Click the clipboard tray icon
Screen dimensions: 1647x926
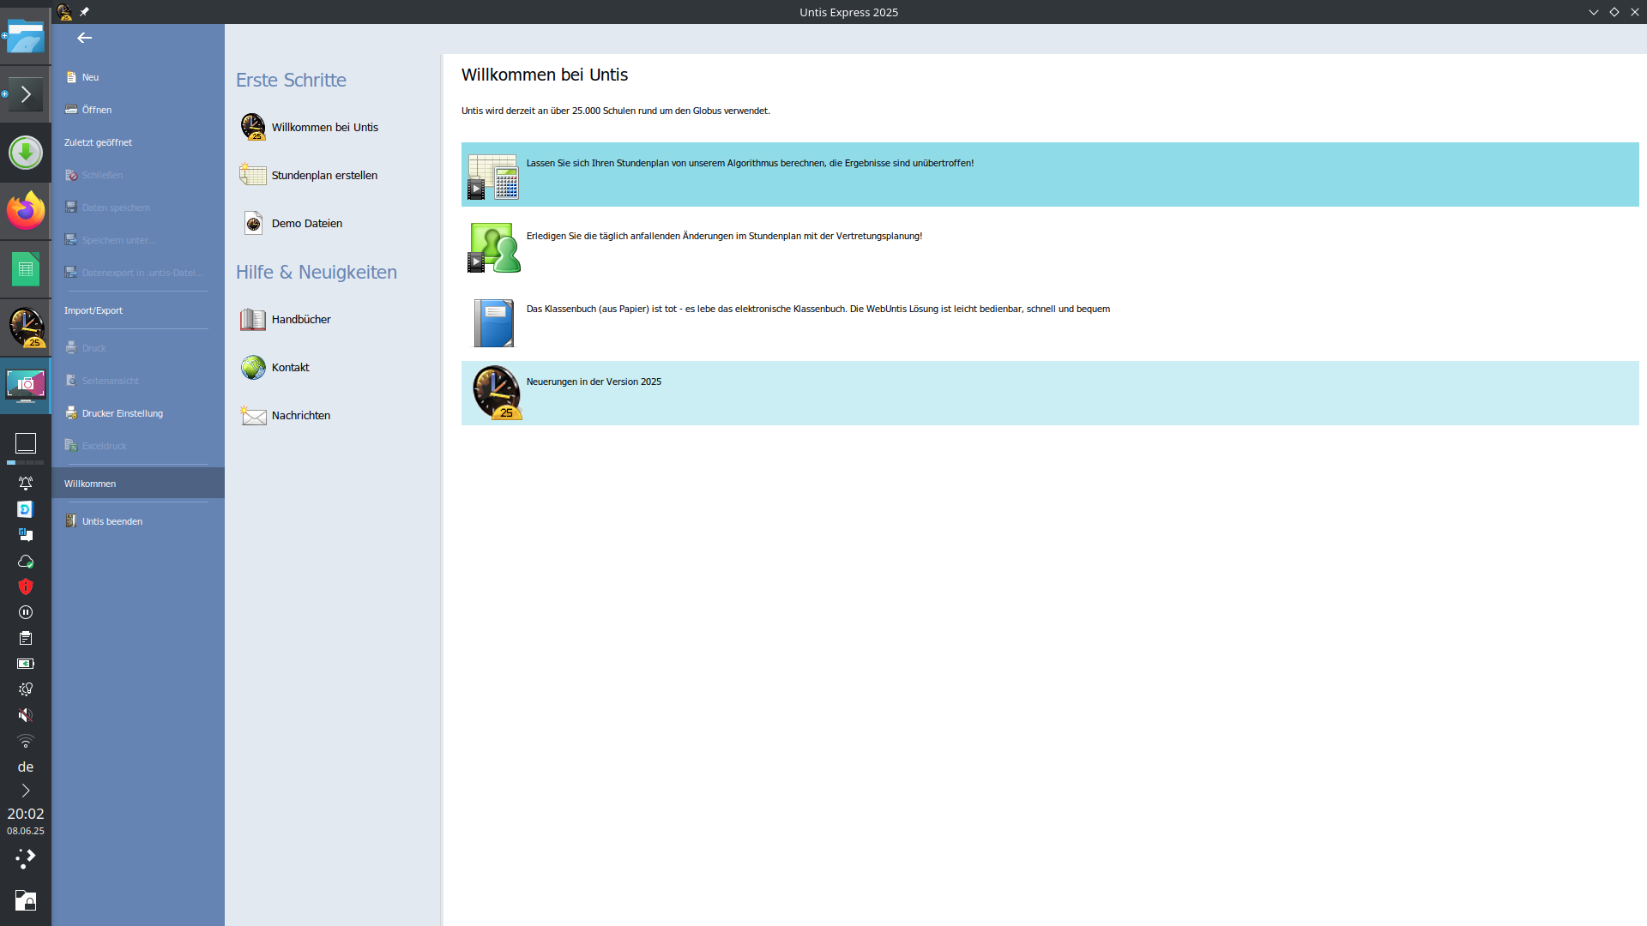pos(26,638)
